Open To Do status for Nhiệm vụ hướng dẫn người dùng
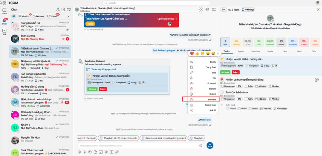 pos(248,86)
